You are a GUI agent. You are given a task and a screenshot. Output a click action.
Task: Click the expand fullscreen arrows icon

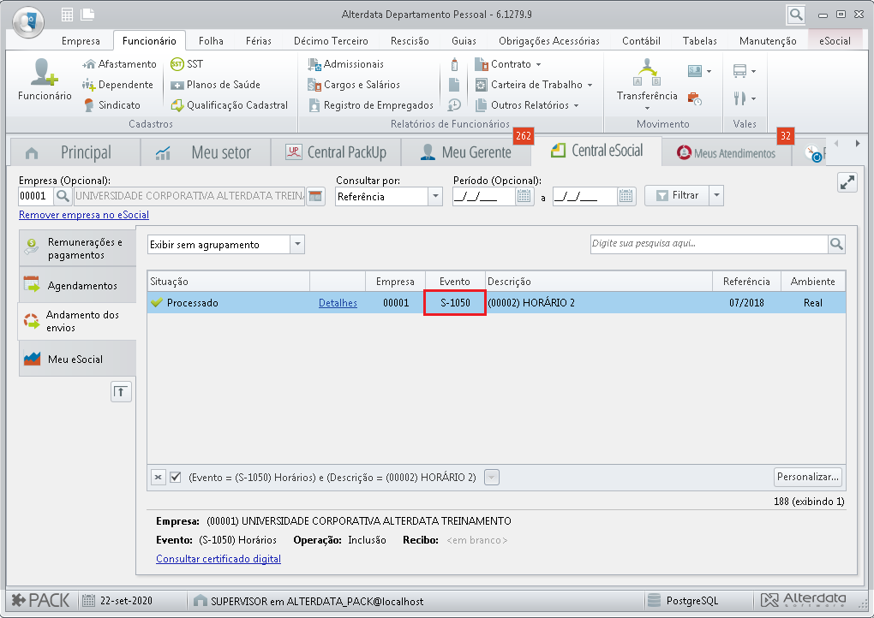click(847, 182)
